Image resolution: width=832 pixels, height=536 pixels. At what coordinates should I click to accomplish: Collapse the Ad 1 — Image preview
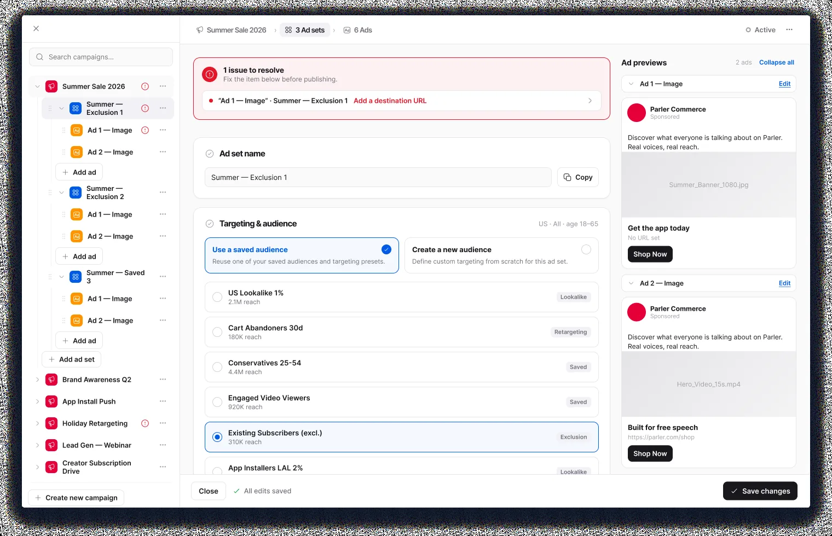coord(631,84)
